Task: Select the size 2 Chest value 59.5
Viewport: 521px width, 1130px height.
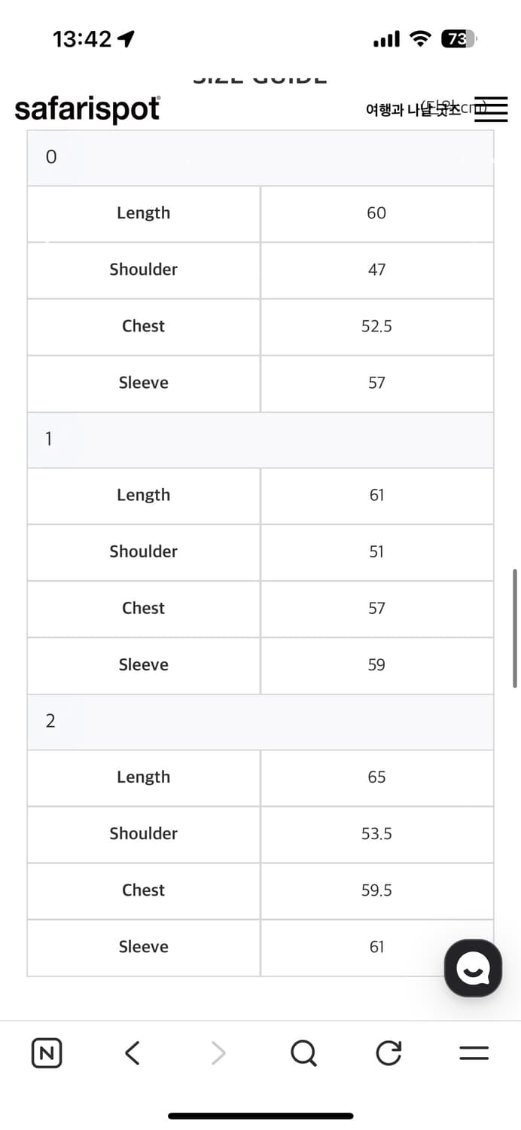Action: [376, 890]
